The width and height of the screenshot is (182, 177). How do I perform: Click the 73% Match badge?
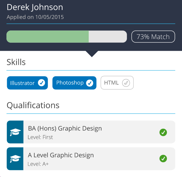click(x=153, y=37)
